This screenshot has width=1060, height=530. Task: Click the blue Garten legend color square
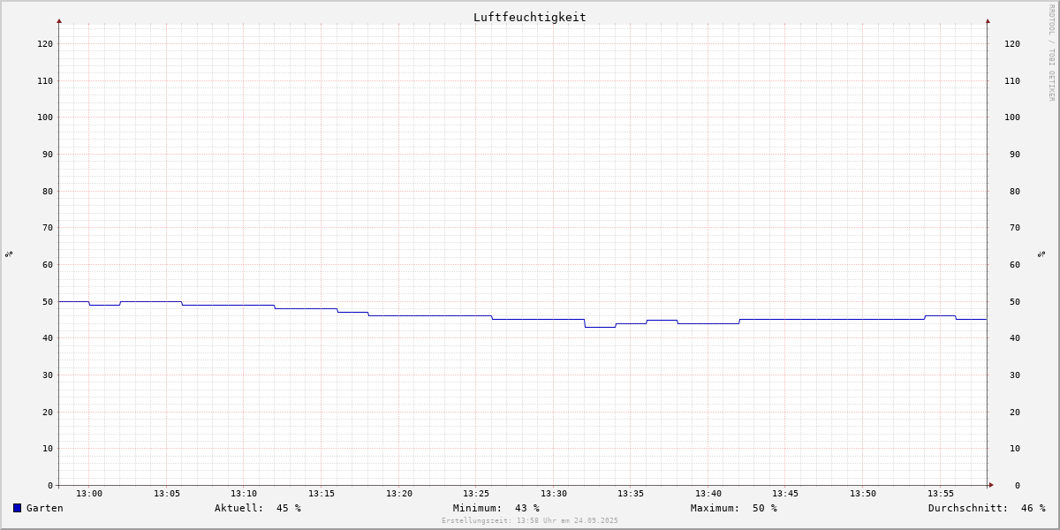tap(17, 508)
